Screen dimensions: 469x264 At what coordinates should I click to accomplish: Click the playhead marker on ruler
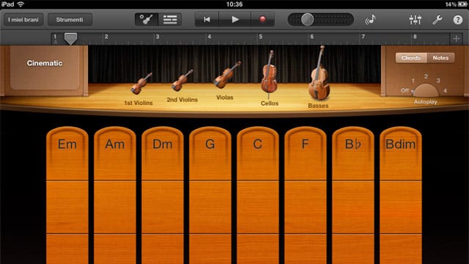point(70,38)
